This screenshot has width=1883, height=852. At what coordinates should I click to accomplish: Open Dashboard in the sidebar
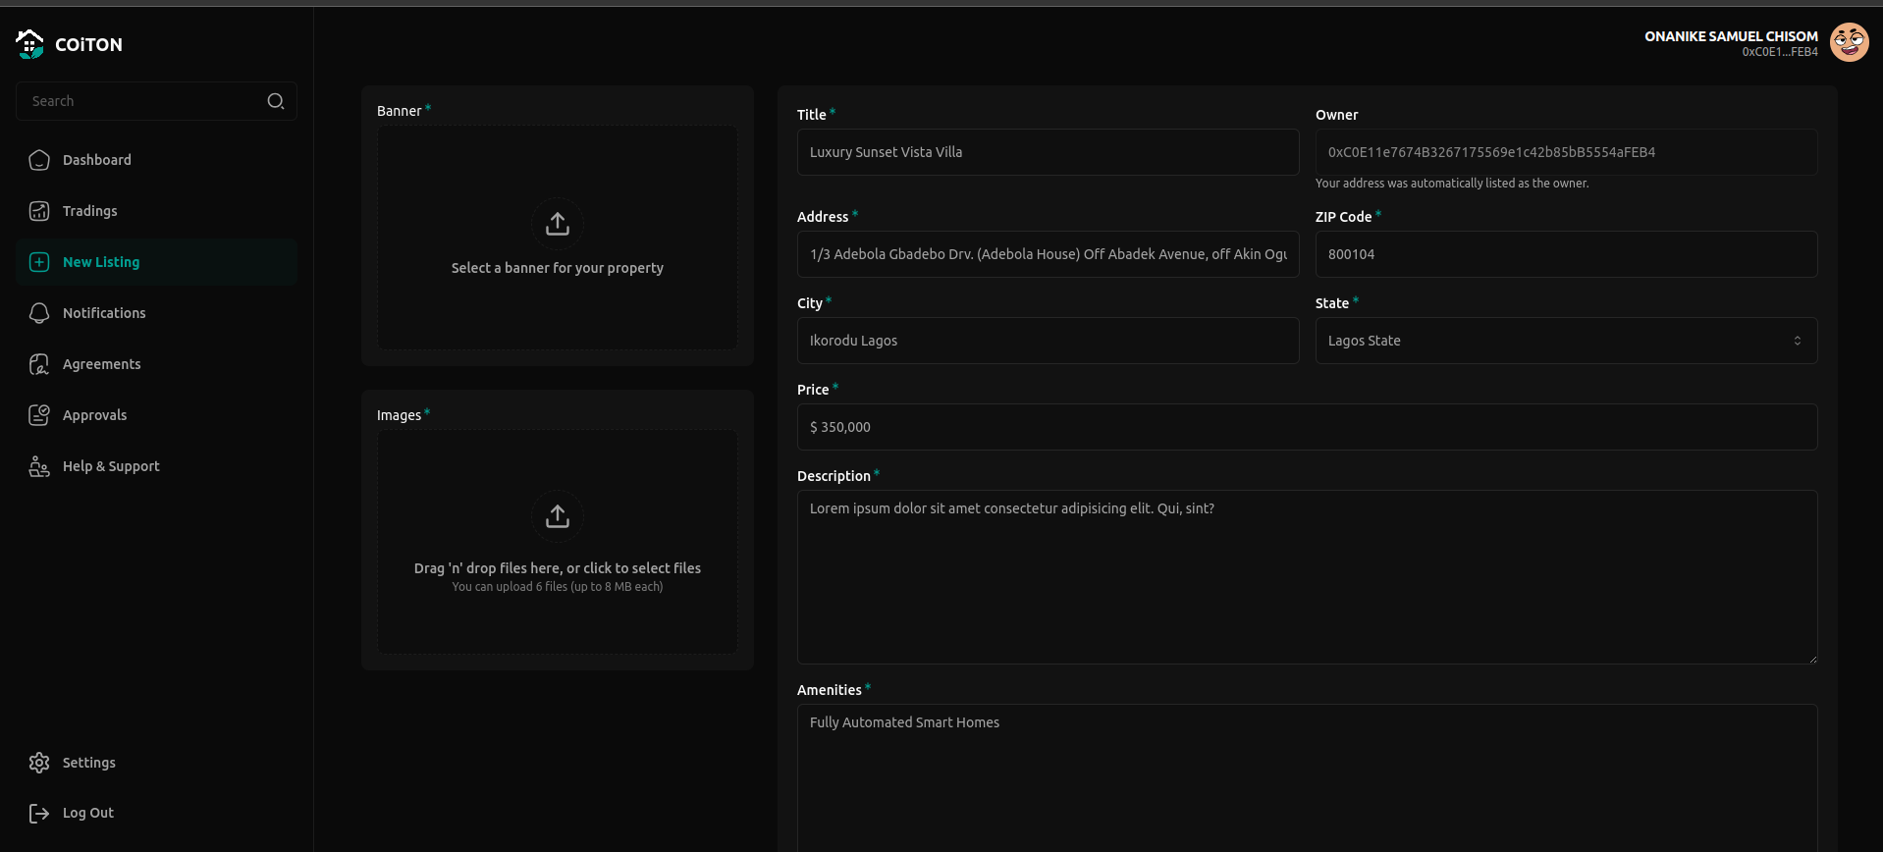(x=96, y=160)
